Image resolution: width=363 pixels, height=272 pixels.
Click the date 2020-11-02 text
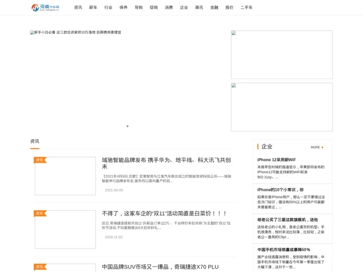113,237
